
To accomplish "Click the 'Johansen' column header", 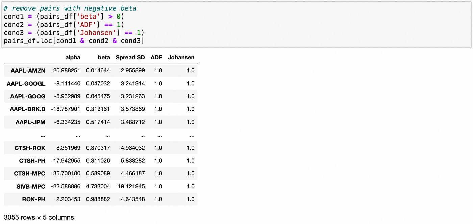I will coord(181,57).
